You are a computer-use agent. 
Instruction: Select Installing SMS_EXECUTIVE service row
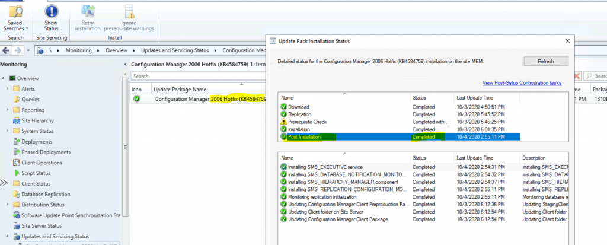423,167
